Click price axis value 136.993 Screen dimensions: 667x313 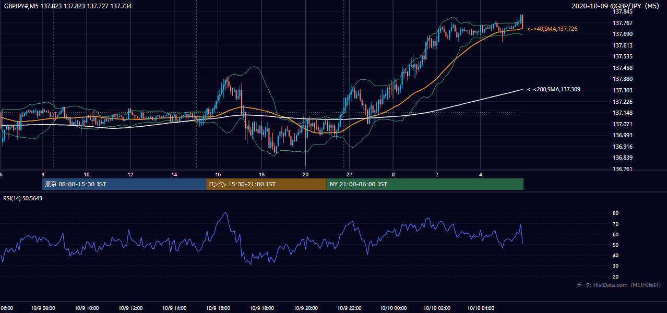coord(623,136)
